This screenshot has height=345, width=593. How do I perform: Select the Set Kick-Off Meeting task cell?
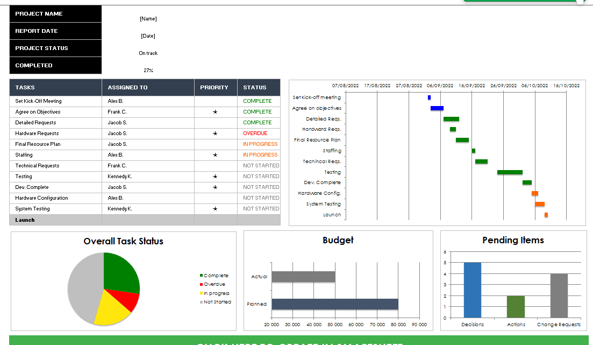tap(55, 101)
